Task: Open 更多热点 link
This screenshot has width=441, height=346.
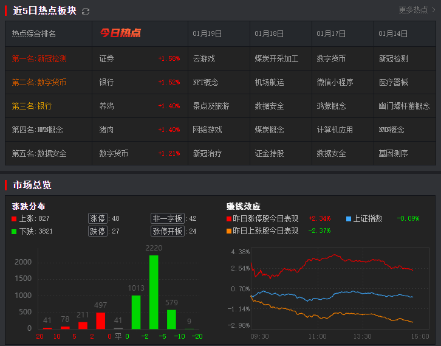Action: [x=413, y=10]
